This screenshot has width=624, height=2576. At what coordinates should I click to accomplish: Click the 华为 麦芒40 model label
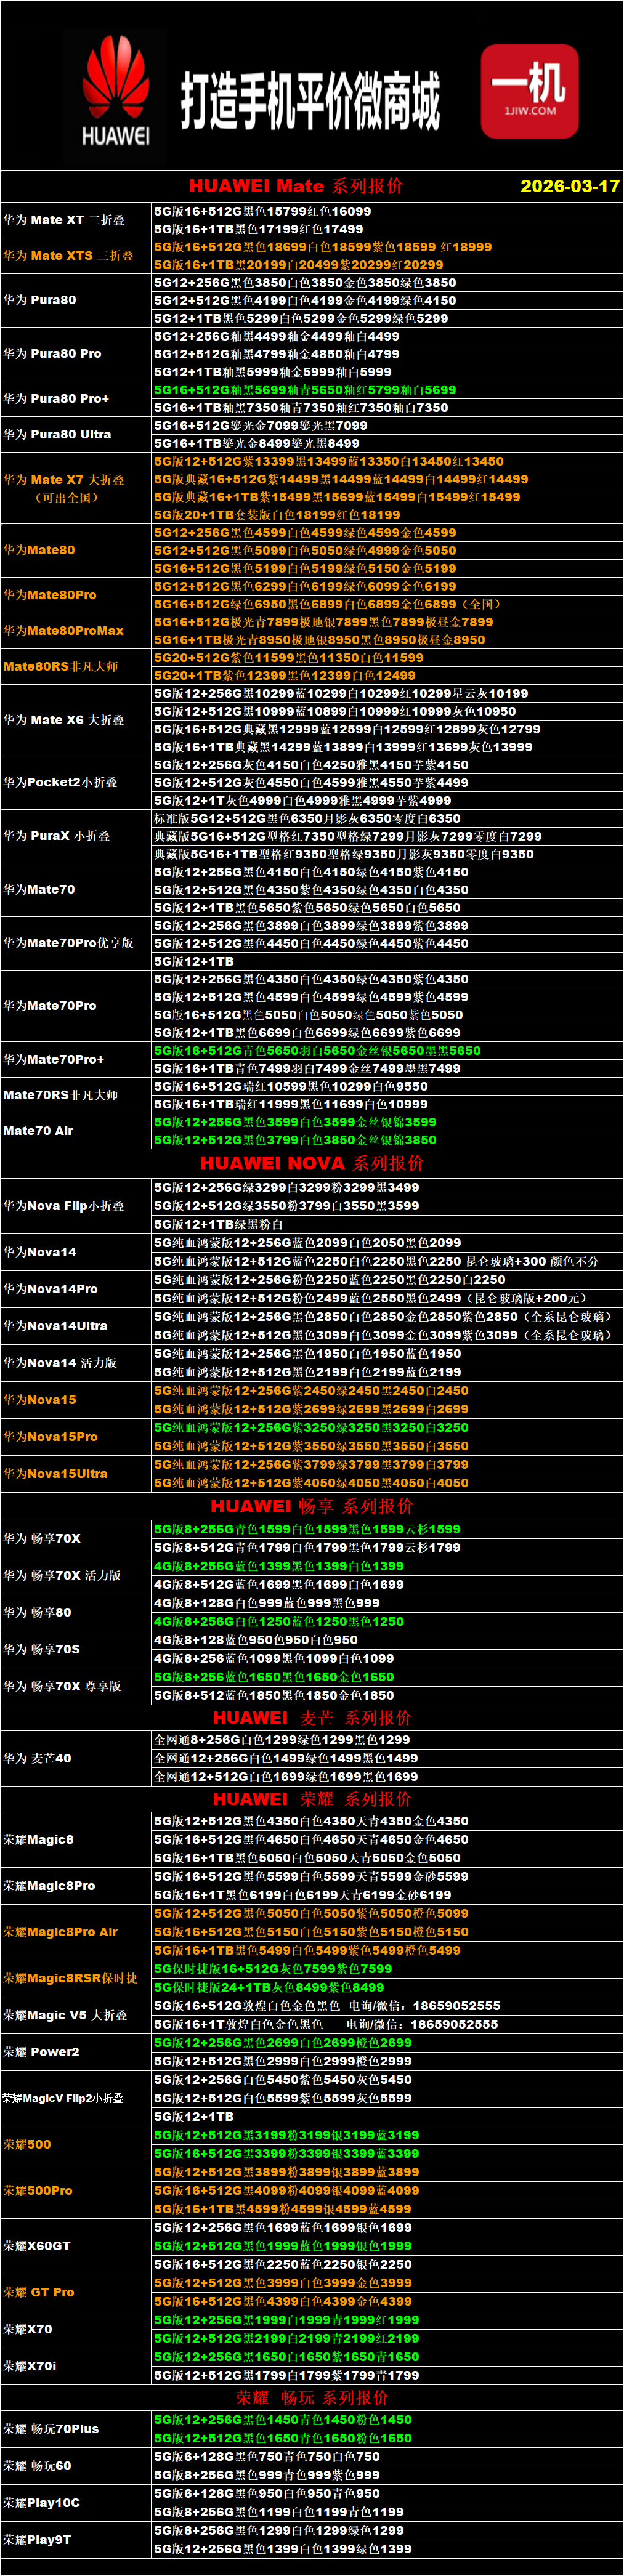tap(37, 1758)
